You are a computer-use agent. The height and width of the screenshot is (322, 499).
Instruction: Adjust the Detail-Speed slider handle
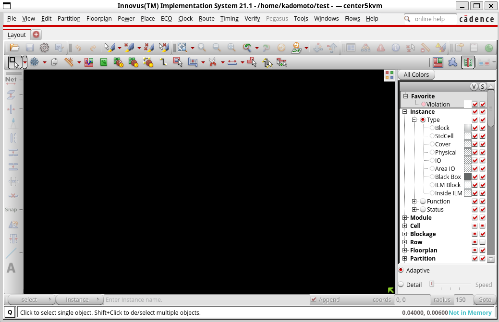coord(432,284)
